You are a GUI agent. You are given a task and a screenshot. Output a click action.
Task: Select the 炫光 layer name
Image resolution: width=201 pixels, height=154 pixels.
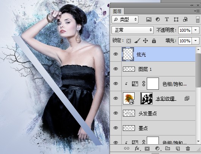click(x=141, y=54)
